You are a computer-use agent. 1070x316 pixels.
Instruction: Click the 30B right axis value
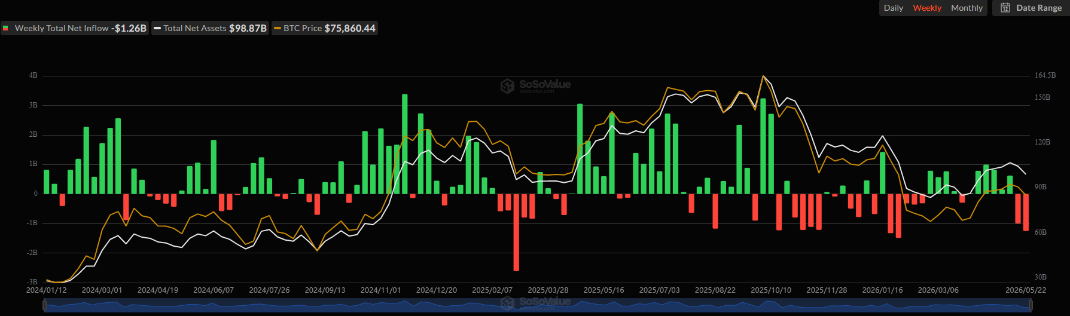click(x=1041, y=277)
